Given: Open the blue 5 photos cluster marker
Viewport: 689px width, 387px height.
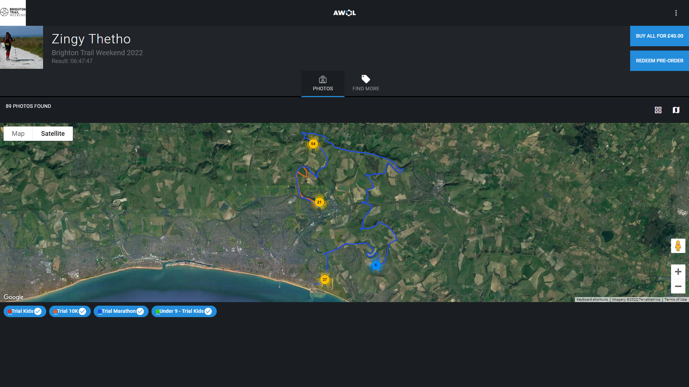Looking at the screenshot, I should pyautogui.click(x=376, y=265).
